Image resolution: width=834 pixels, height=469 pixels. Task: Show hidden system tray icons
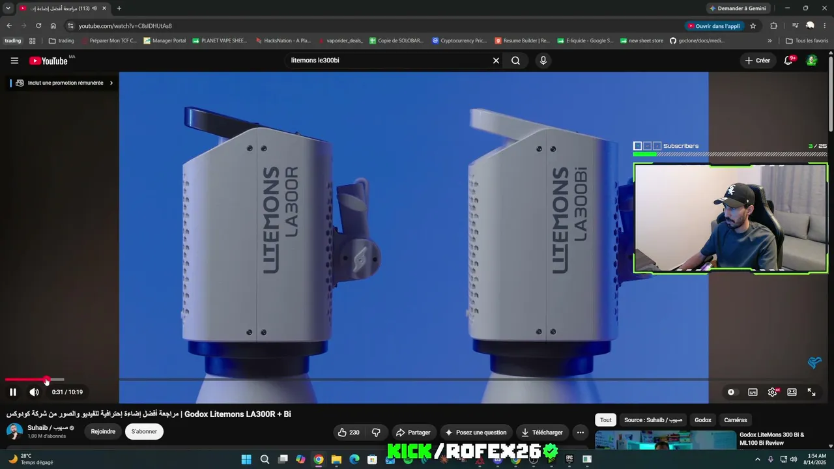coord(757,459)
